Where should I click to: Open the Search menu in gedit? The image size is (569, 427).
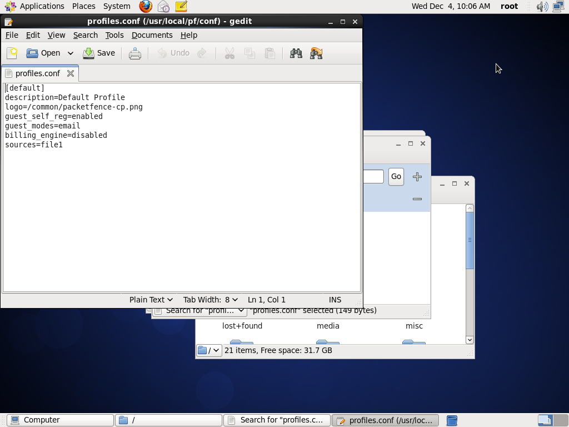click(x=85, y=35)
